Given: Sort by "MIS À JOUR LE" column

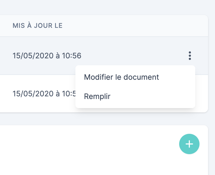Looking at the screenshot, I should [x=37, y=26].
